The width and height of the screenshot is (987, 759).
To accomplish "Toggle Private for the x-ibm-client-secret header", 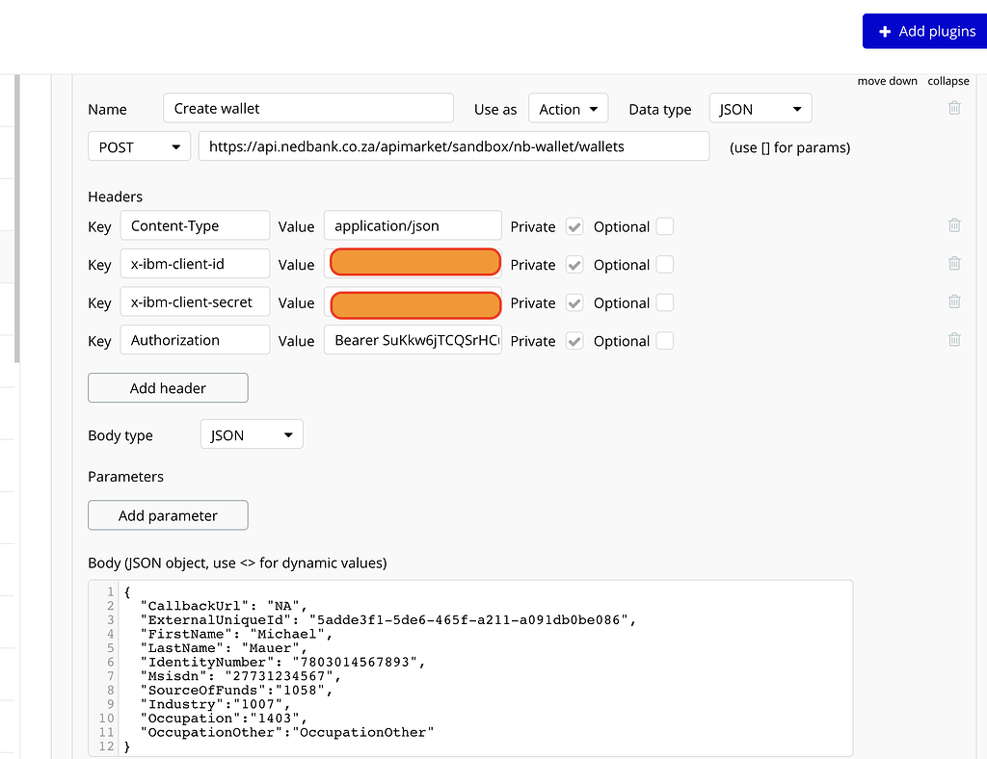I will [574, 302].
